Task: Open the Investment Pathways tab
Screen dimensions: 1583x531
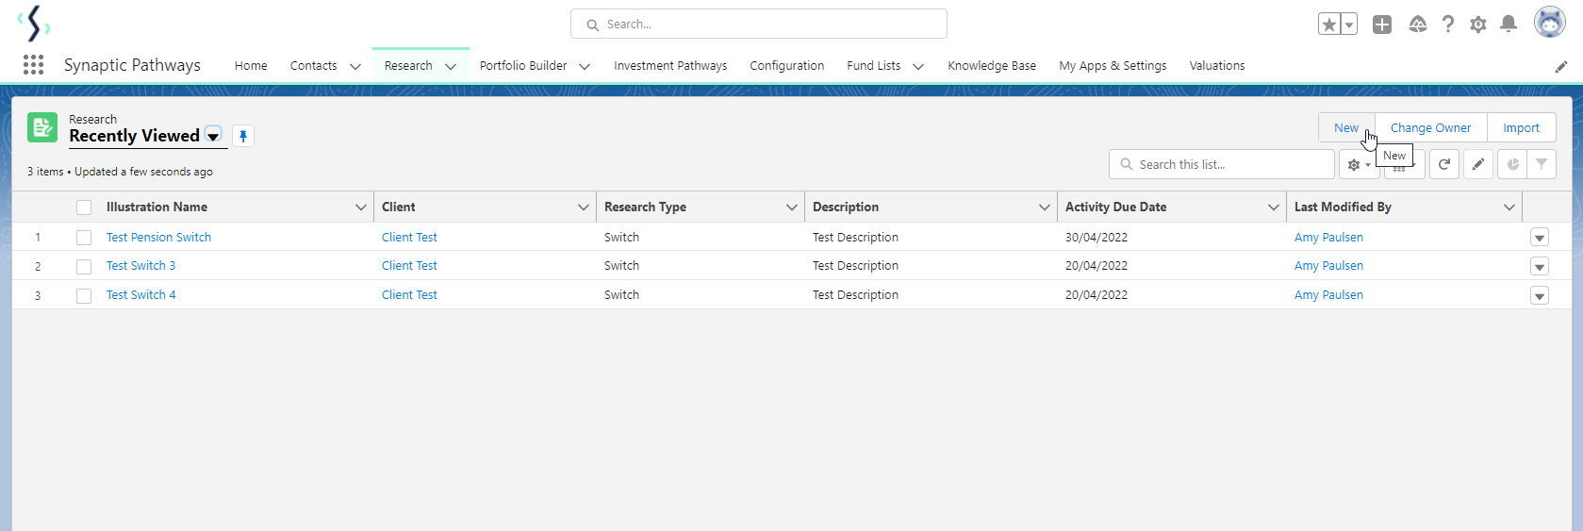Action: 670,66
